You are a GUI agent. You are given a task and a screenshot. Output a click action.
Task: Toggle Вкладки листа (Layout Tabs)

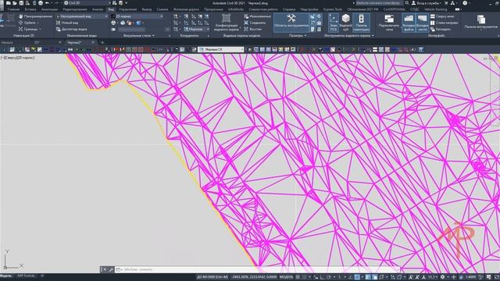click(x=422, y=23)
